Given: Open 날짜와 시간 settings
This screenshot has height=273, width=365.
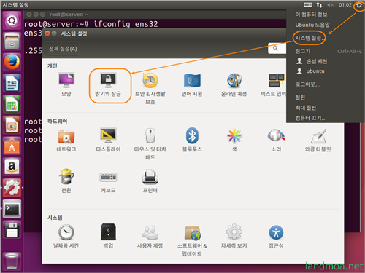Looking at the screenshot, I should coord(66,236).
